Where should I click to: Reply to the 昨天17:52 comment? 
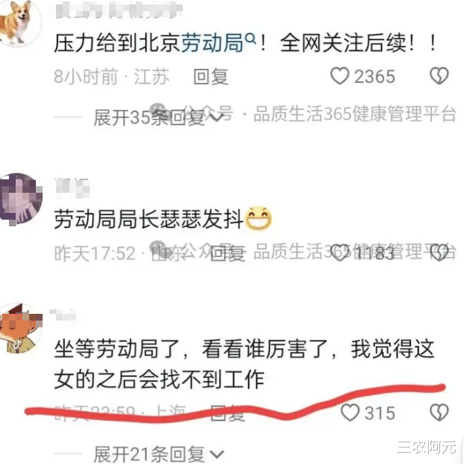[227, 253]
